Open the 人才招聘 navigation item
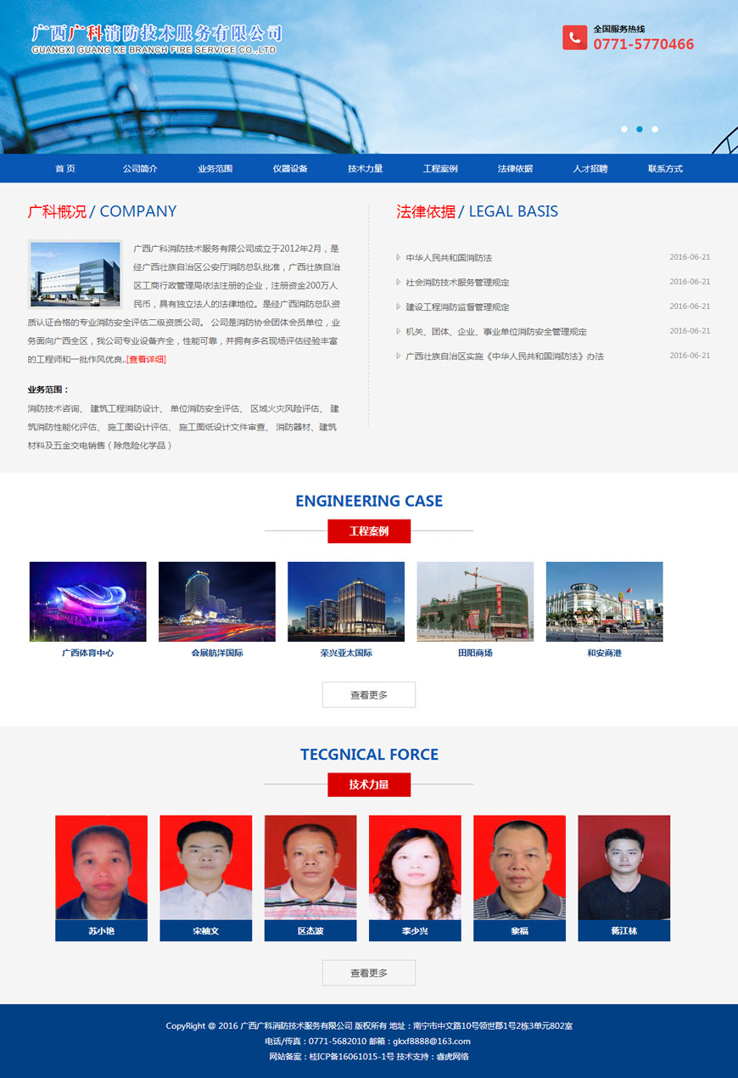Viewport: 738px width, 1078px height. tap(590, 168)
